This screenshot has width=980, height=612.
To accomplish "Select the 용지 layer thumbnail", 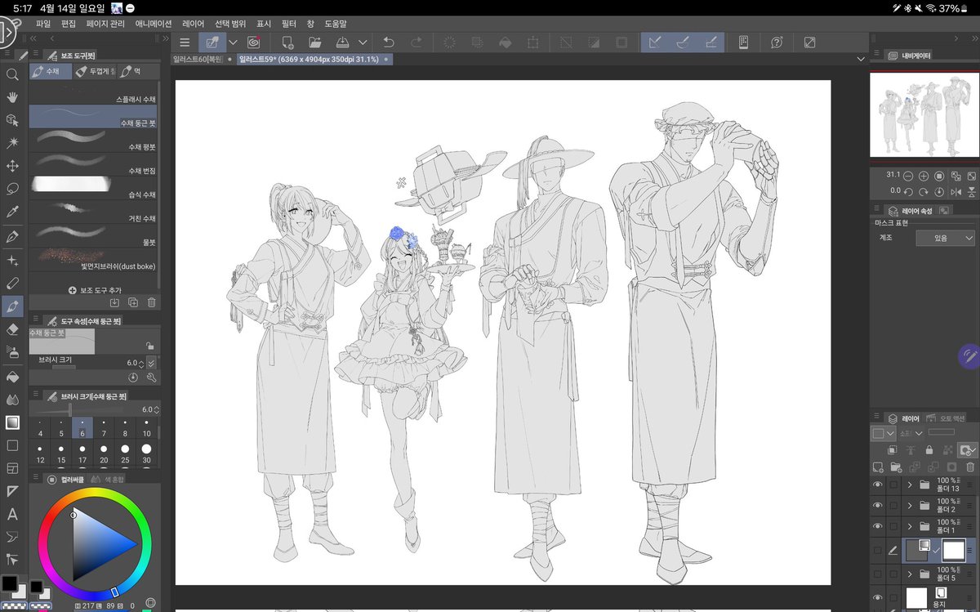I will 916,597.
